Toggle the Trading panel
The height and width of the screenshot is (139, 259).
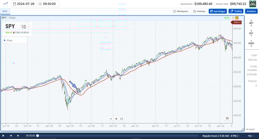236,11
